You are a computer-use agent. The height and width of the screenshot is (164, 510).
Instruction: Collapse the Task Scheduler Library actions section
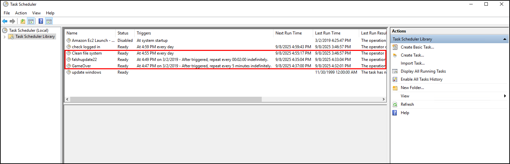click(x=505, y=39)
